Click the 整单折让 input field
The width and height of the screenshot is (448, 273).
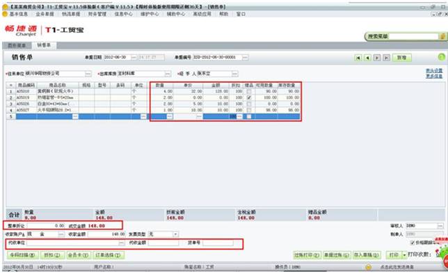click(x=46, y=226)
